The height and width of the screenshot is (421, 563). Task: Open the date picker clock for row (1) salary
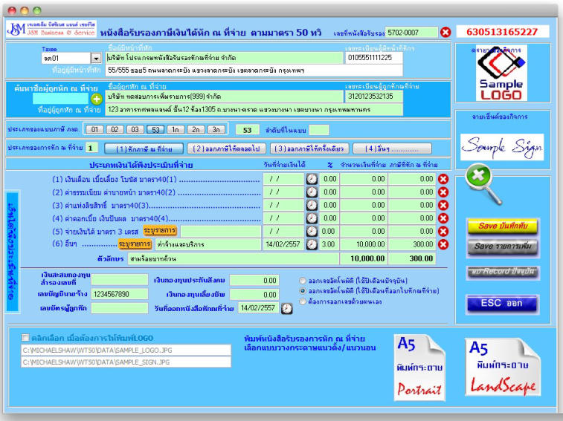pos(312,179)
